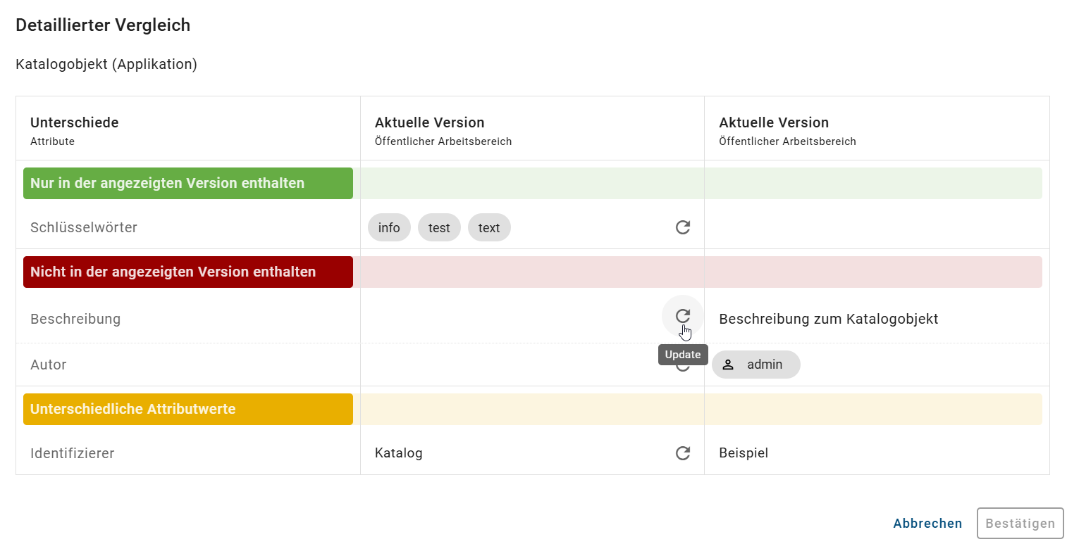Expand the Unterschiedliche Attributwerte section
This screenshot has height=544, width=1067.
coord(187,409)
